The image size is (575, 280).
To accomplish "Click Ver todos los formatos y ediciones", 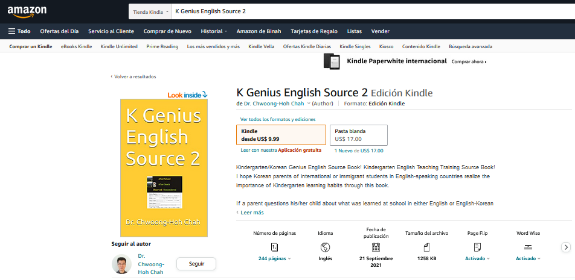I will click(278, 119).
